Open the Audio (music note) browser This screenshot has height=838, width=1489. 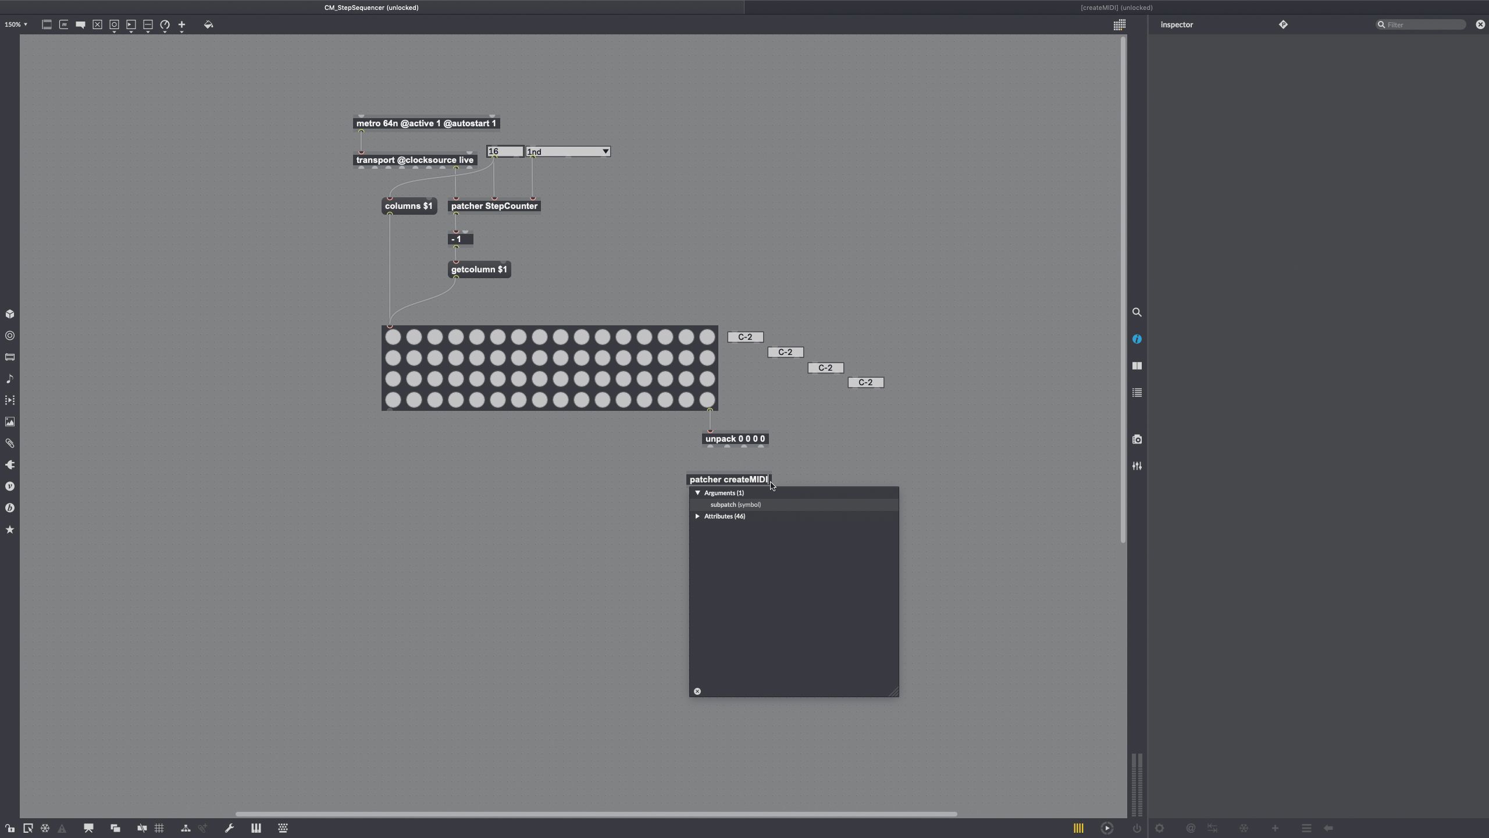tap(10, 379)
